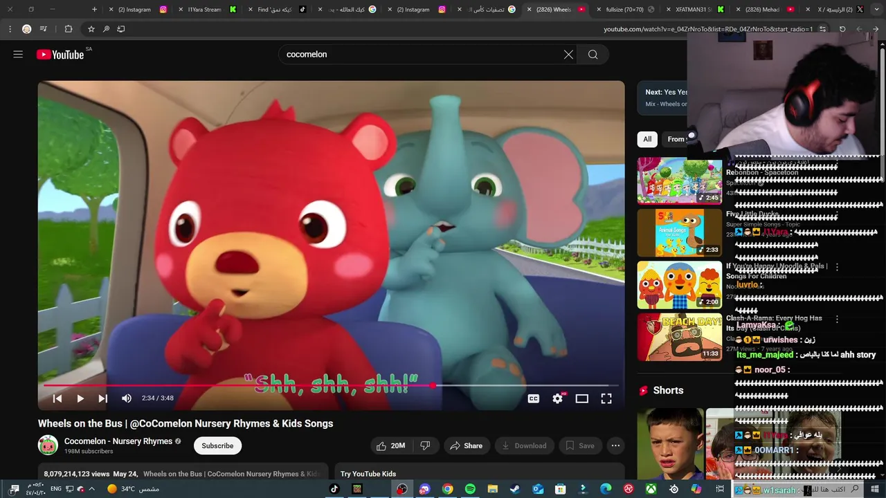This screenshot has width=886, height=498.
Task: Bookmark this page with the star icon
Action: tap(91, 29)
